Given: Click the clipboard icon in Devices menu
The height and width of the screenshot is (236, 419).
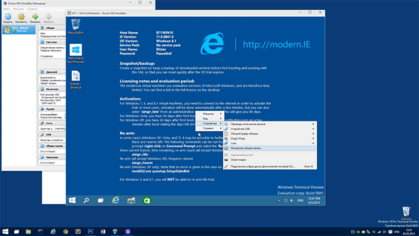Looking at the screenshot, I should [x=226, y=134].
